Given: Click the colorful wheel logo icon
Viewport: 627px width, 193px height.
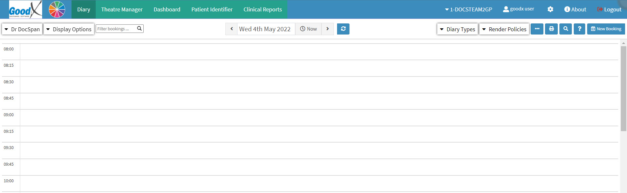Looking at the screenshot, I should (57, 9).
